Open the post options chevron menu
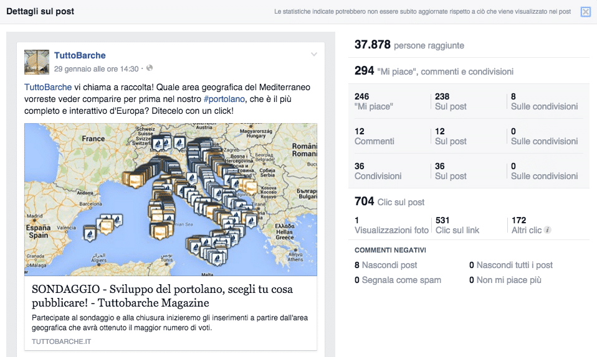Viewport: 597px width, 357px height. pos(313,54)
